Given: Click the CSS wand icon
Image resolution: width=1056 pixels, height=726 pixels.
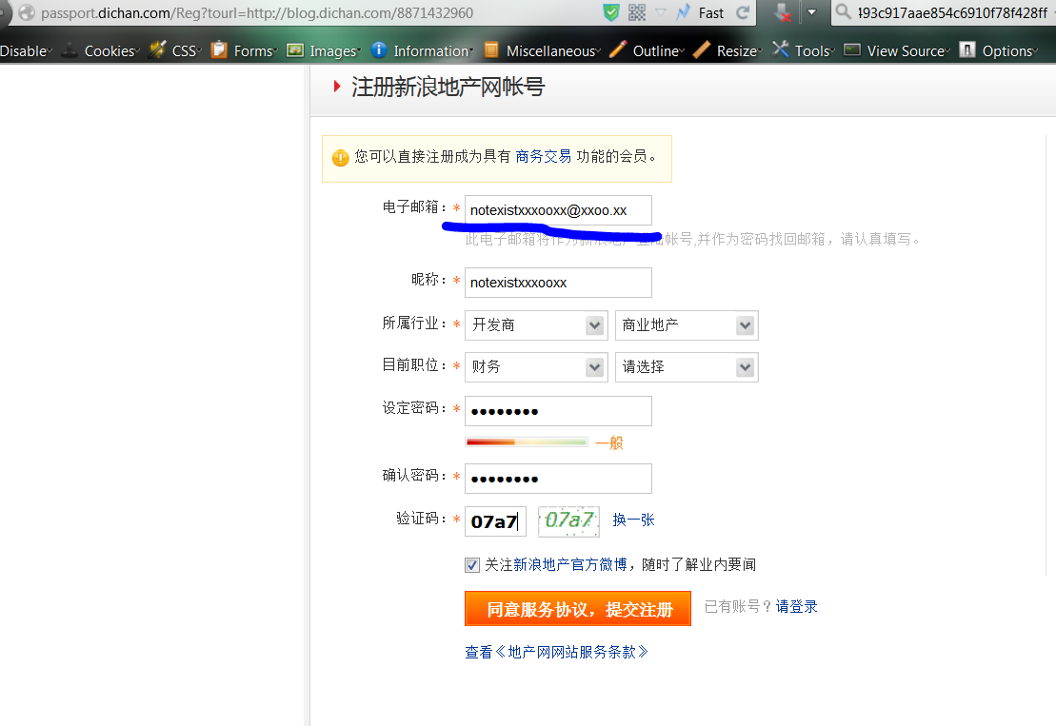Looking at the screenshot, I should coord(157,49).
